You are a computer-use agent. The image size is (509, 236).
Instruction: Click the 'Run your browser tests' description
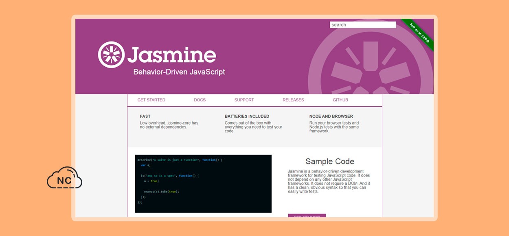click(x=334, y=127)
